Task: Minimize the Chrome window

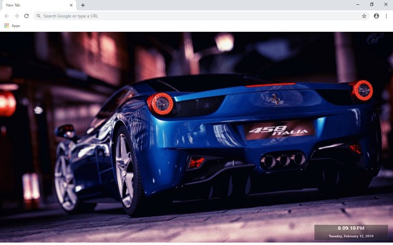Action: click(357, 4)
